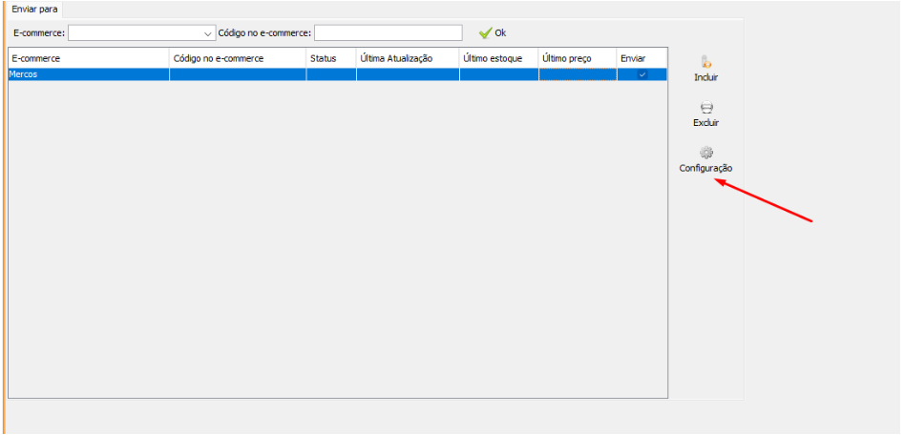Toggle the Enviar checkbox in Mercos row
This screenshot has height=435, width=905.
pos(642,74)
